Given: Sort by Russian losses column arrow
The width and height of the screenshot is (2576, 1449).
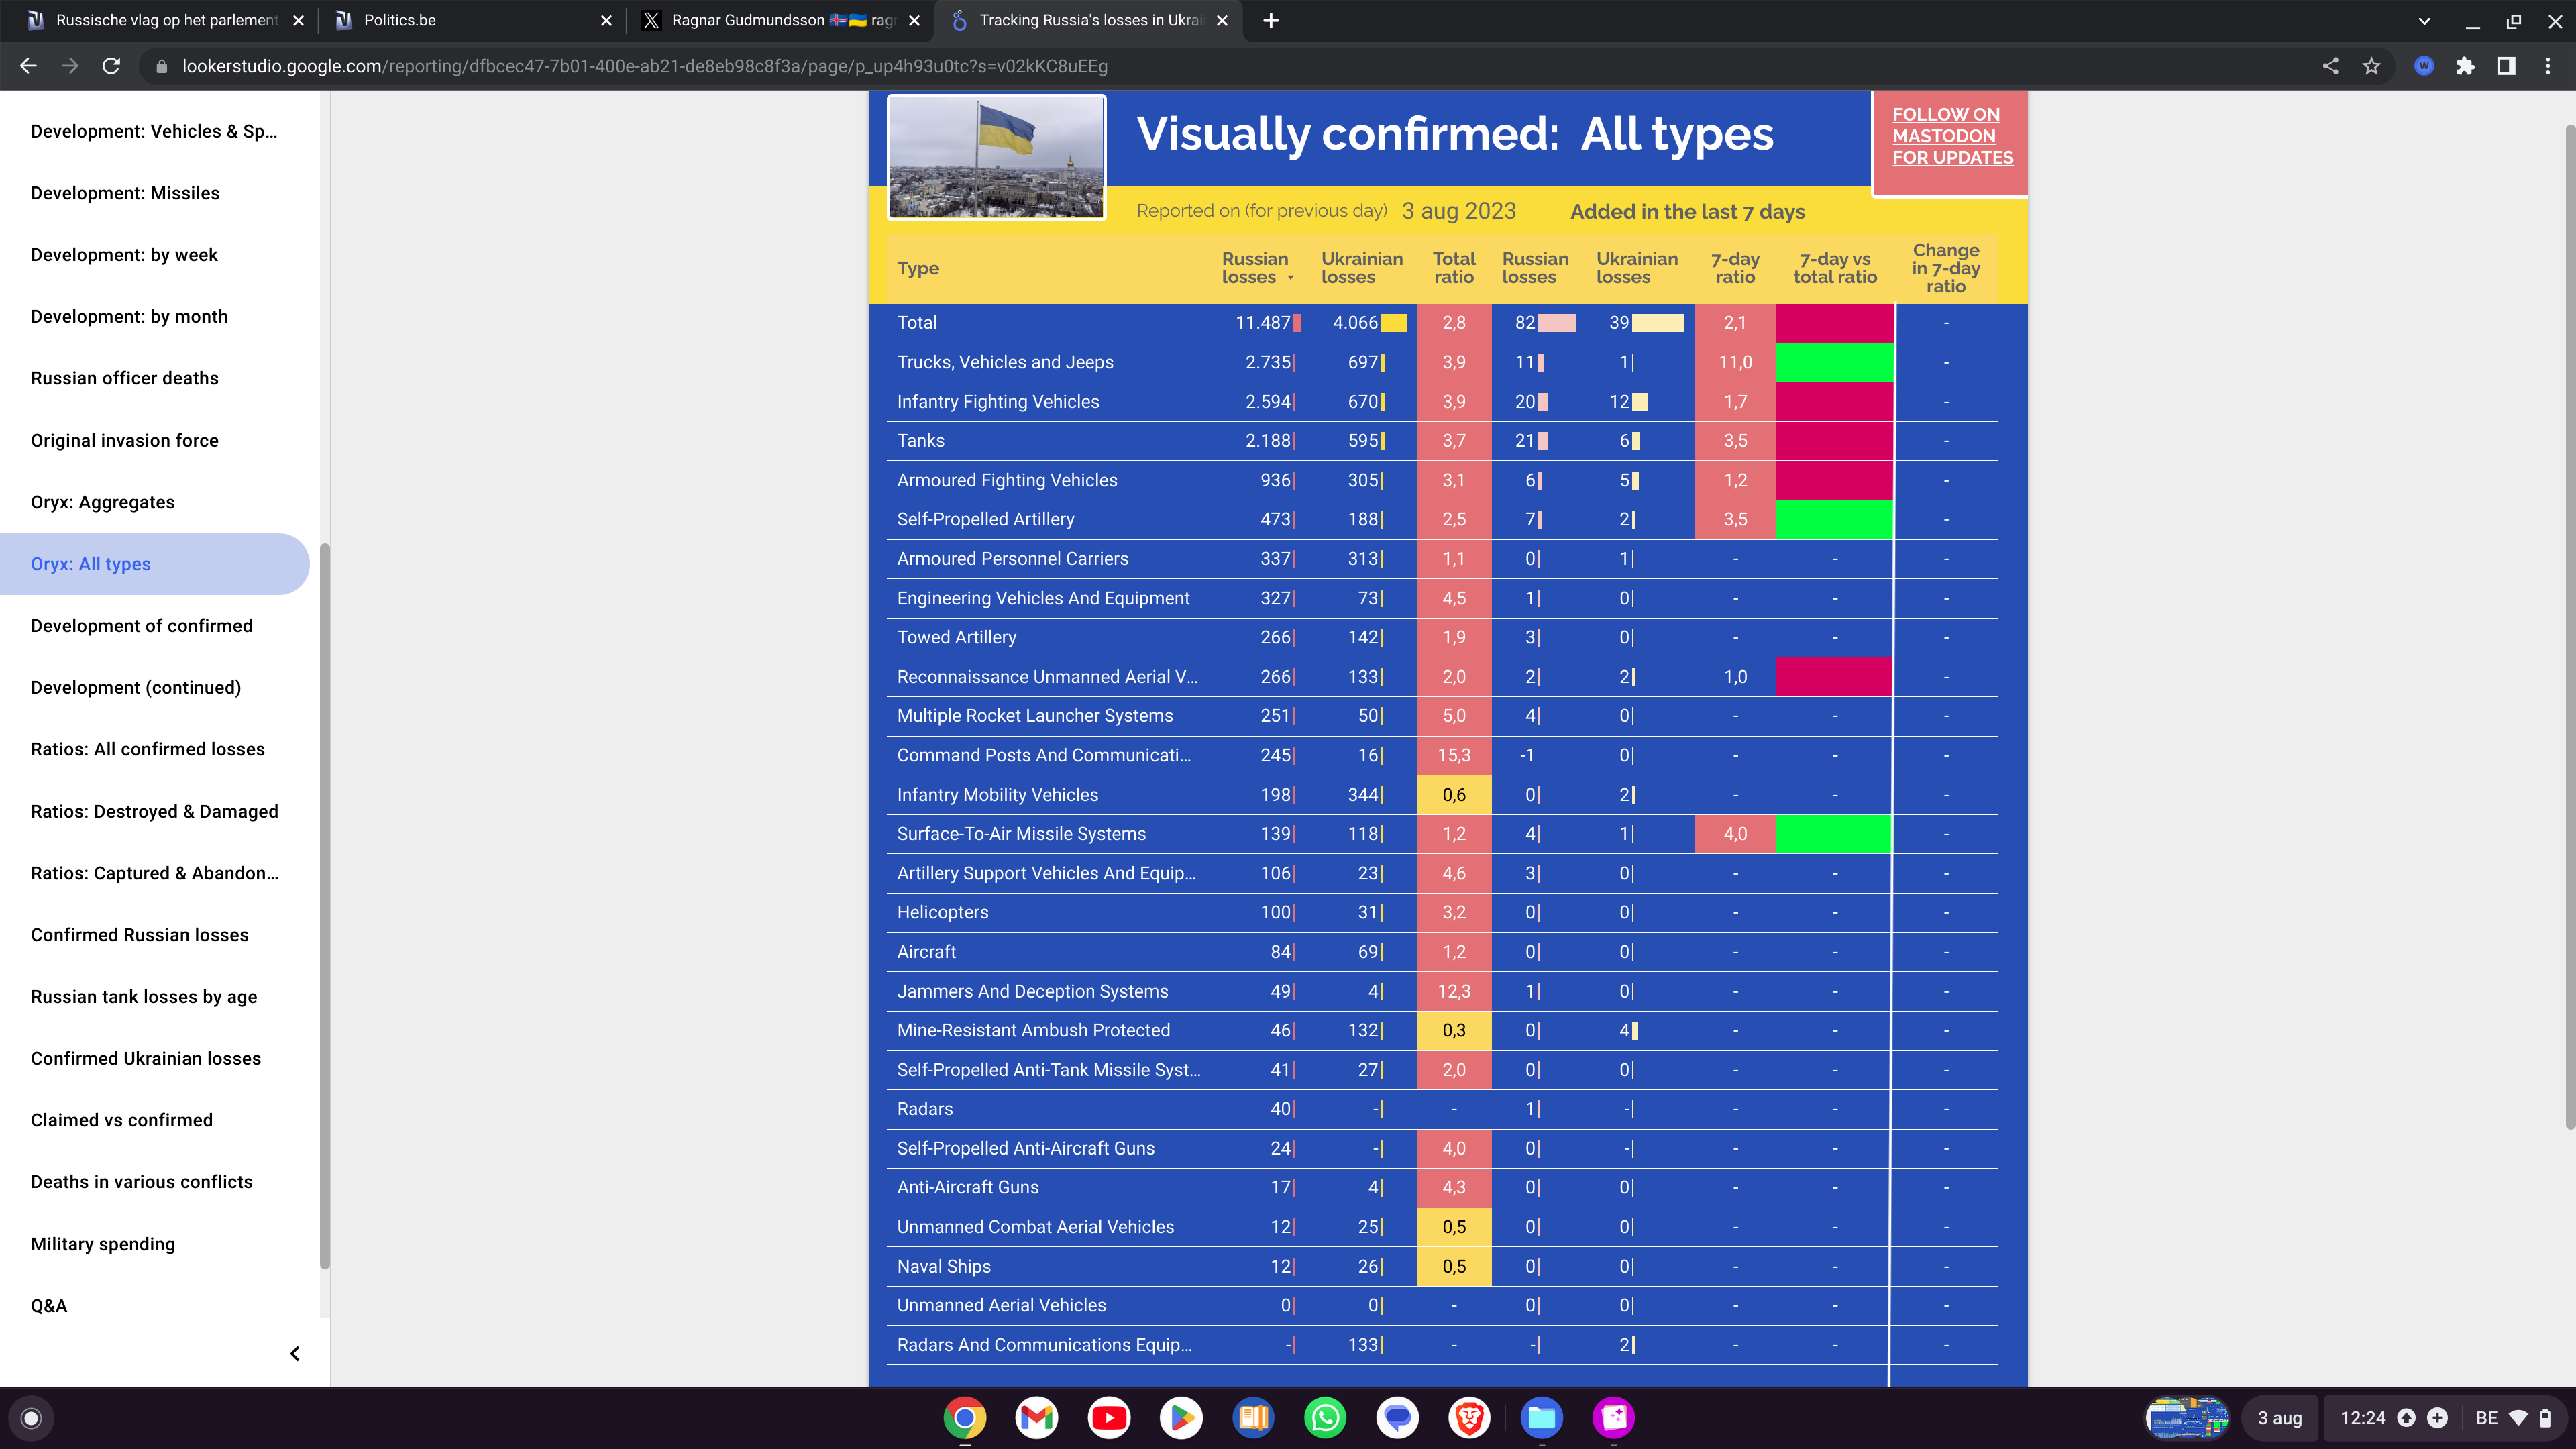Looking at the screenshot, I should tap(1290, 278).
